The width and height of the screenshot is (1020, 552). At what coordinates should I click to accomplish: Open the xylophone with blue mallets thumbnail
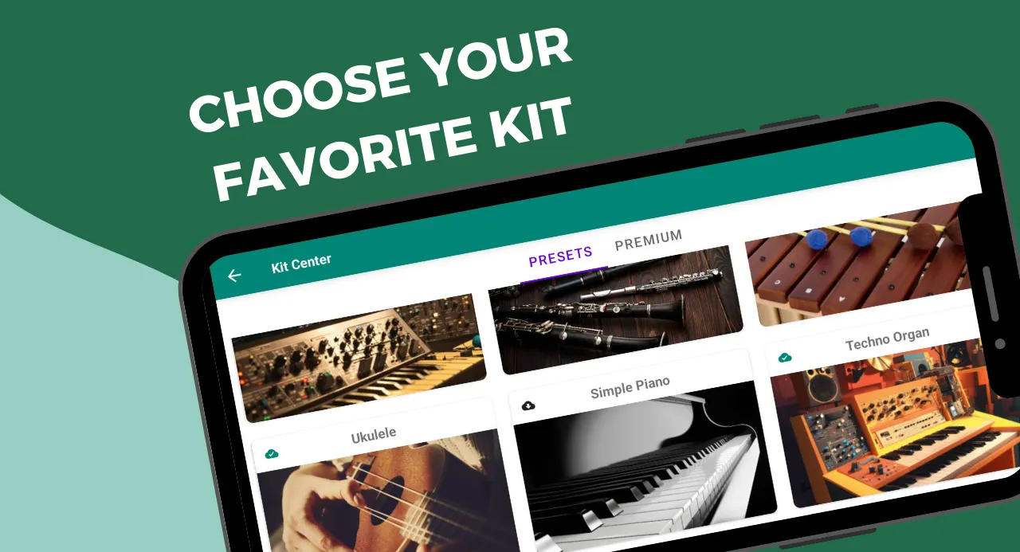tap(862, 261)
